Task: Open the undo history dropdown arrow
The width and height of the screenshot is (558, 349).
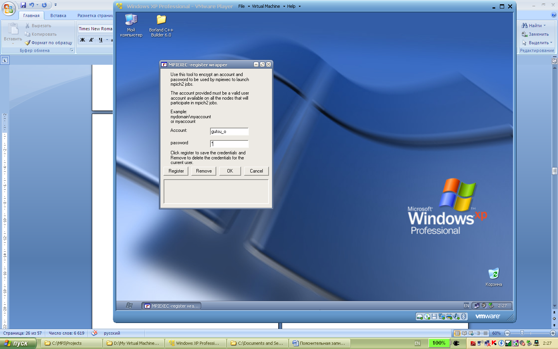Action: click(37, 5)
